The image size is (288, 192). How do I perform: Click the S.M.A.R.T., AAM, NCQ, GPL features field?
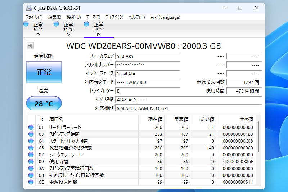(188, 108)
